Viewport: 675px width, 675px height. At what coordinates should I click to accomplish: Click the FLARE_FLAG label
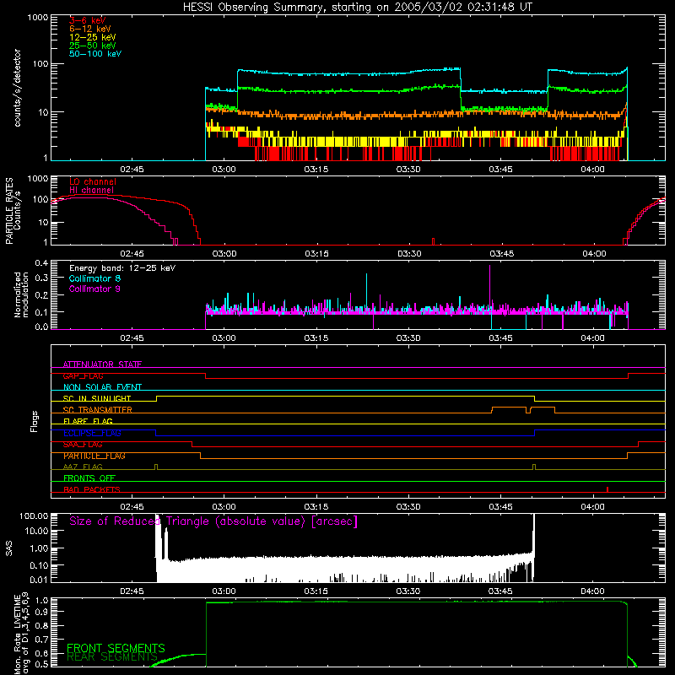(x=88, y=421)
